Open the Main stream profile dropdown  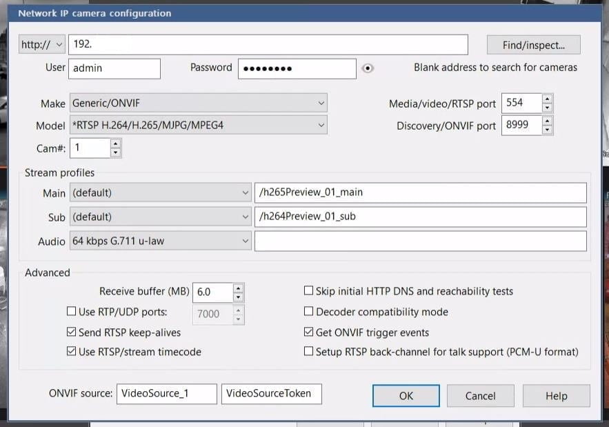(161, 193)
